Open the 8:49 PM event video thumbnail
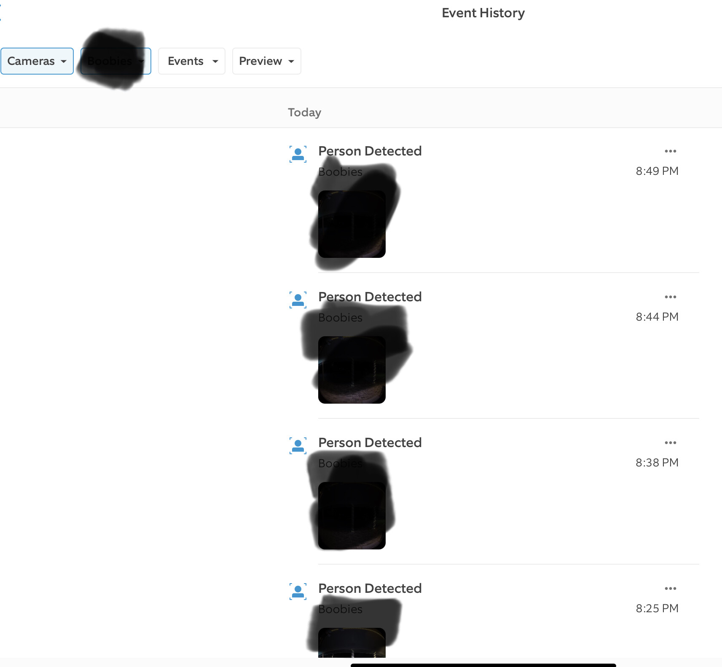 [352, 224]
